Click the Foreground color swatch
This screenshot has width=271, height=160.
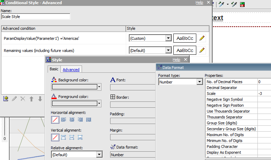tap(75, 104)
